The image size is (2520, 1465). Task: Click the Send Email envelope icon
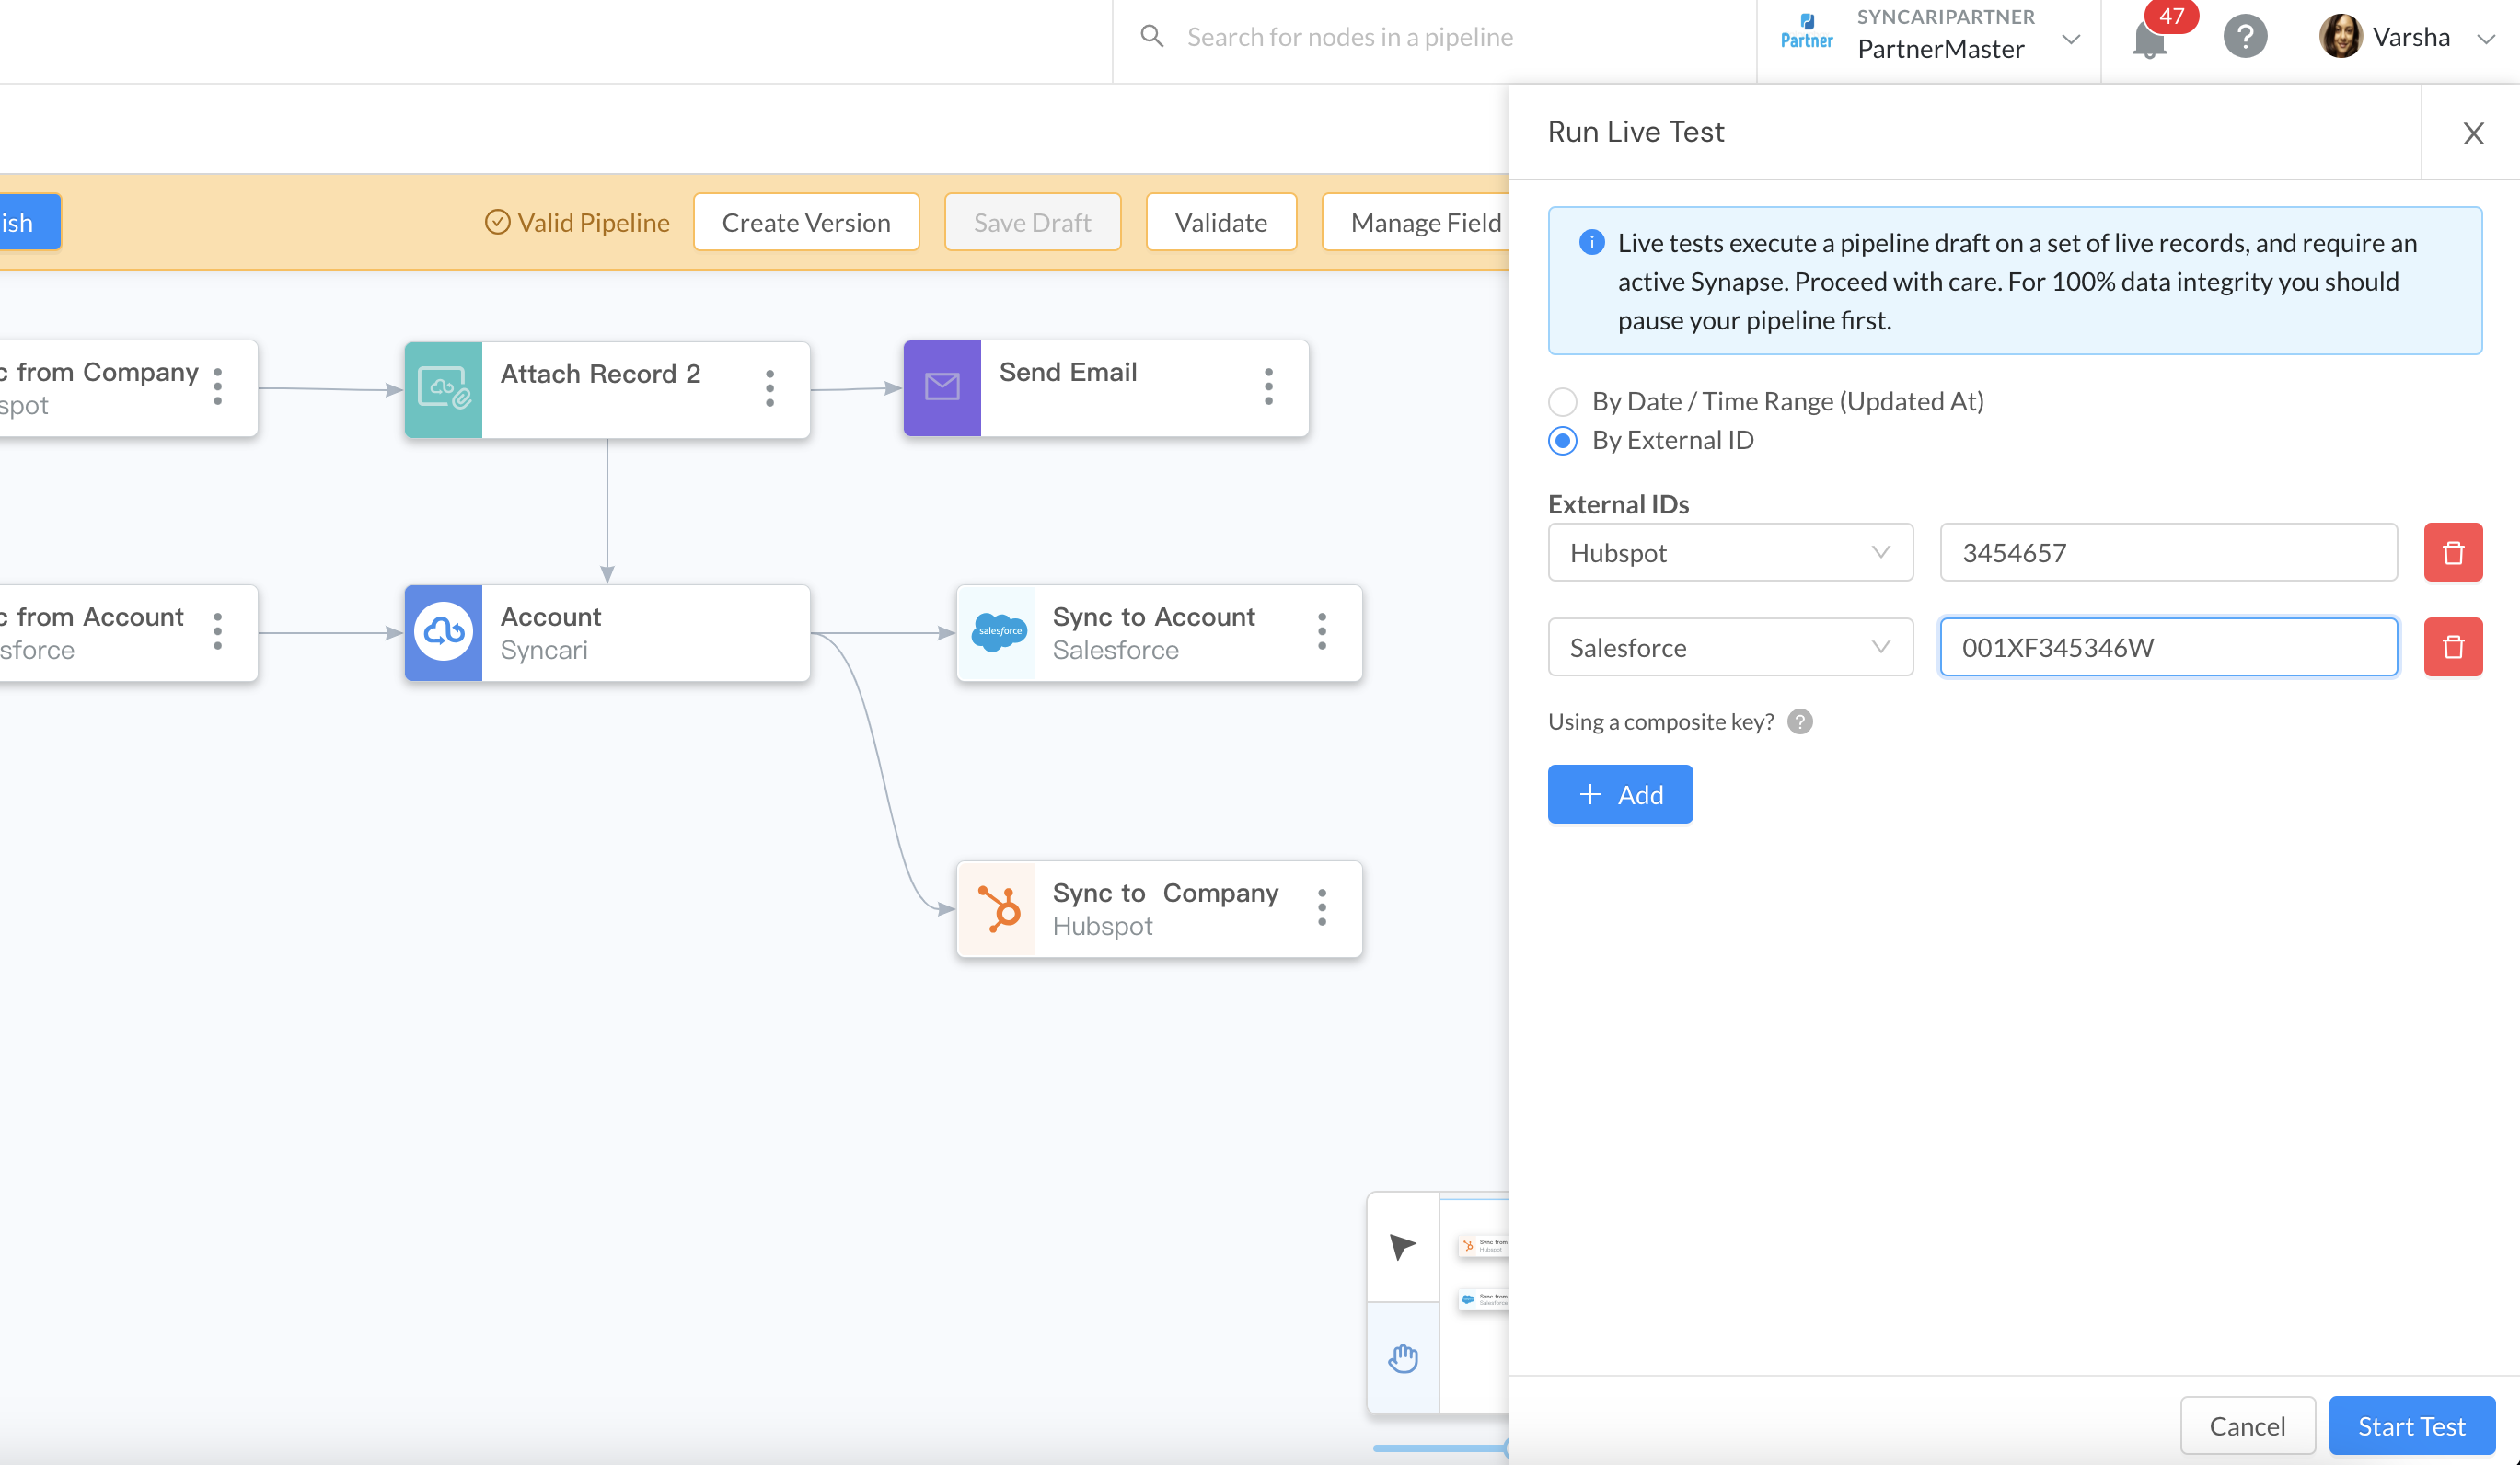point(942,388)
